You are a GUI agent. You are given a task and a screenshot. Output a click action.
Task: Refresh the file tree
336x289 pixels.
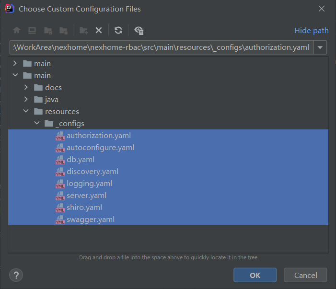(118, 31)
